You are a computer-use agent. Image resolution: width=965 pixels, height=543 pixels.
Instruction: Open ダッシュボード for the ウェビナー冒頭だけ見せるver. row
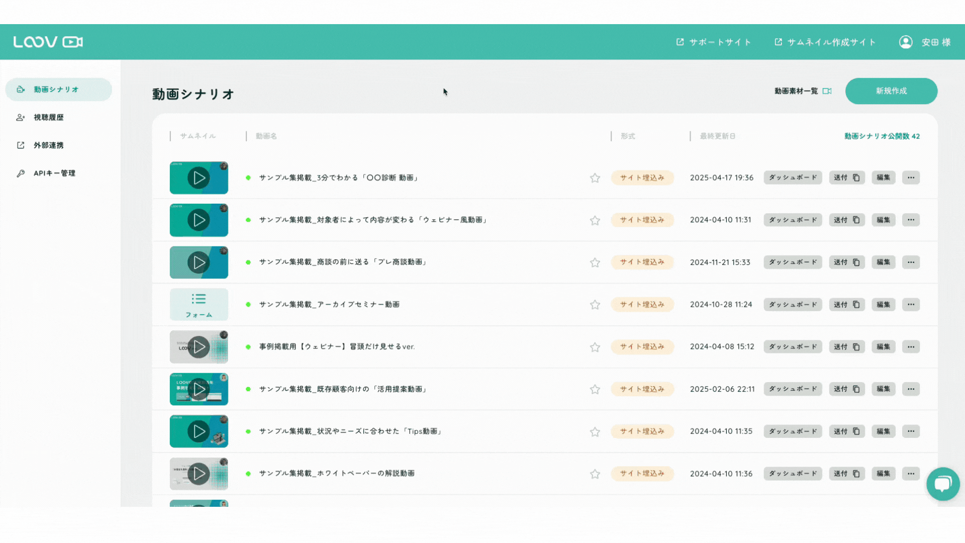click(792, 347)
